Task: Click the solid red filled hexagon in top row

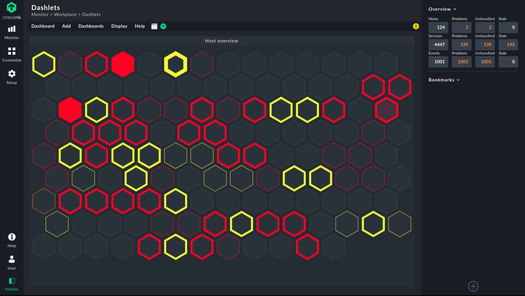Action: 123,64
